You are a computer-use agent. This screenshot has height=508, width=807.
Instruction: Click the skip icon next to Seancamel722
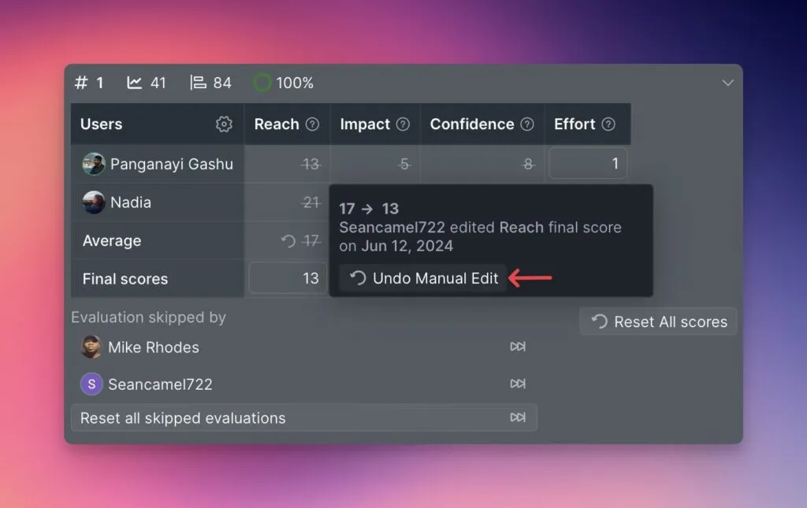[518, 384]
